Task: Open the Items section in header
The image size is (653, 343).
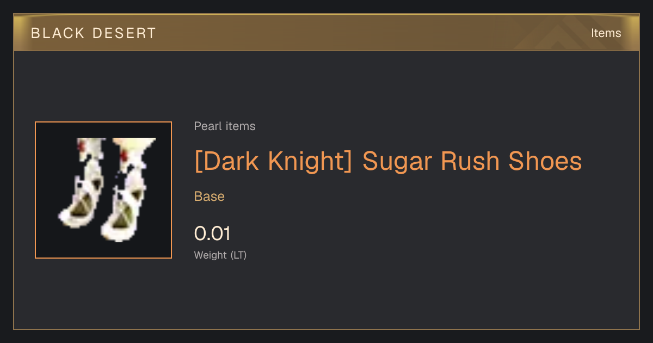Action: [606, 33]
